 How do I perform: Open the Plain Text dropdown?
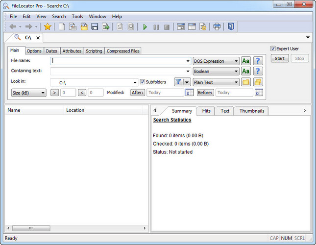click(x=216, y=82)
